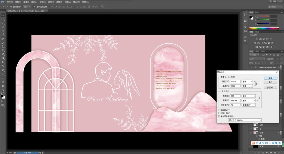
Task: Toggle the 自动选择 checkbox
Action: [x=11, y=7]
